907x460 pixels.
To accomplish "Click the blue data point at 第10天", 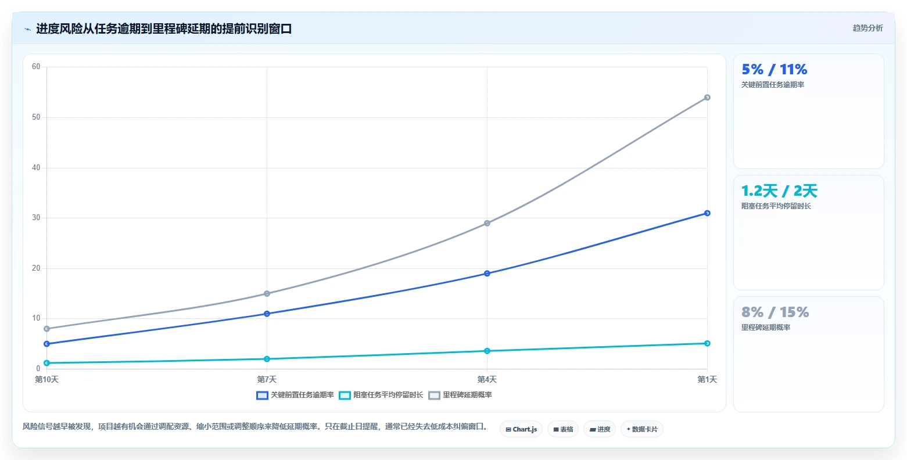I will 46,344.
